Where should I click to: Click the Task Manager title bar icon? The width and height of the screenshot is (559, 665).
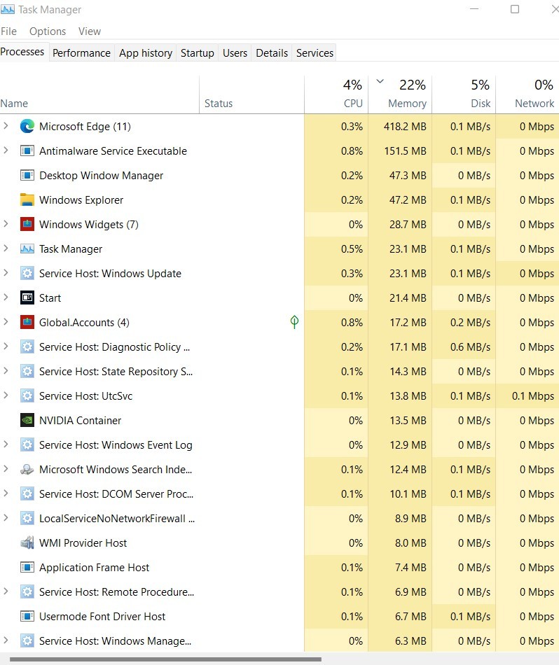coord(8,9)
